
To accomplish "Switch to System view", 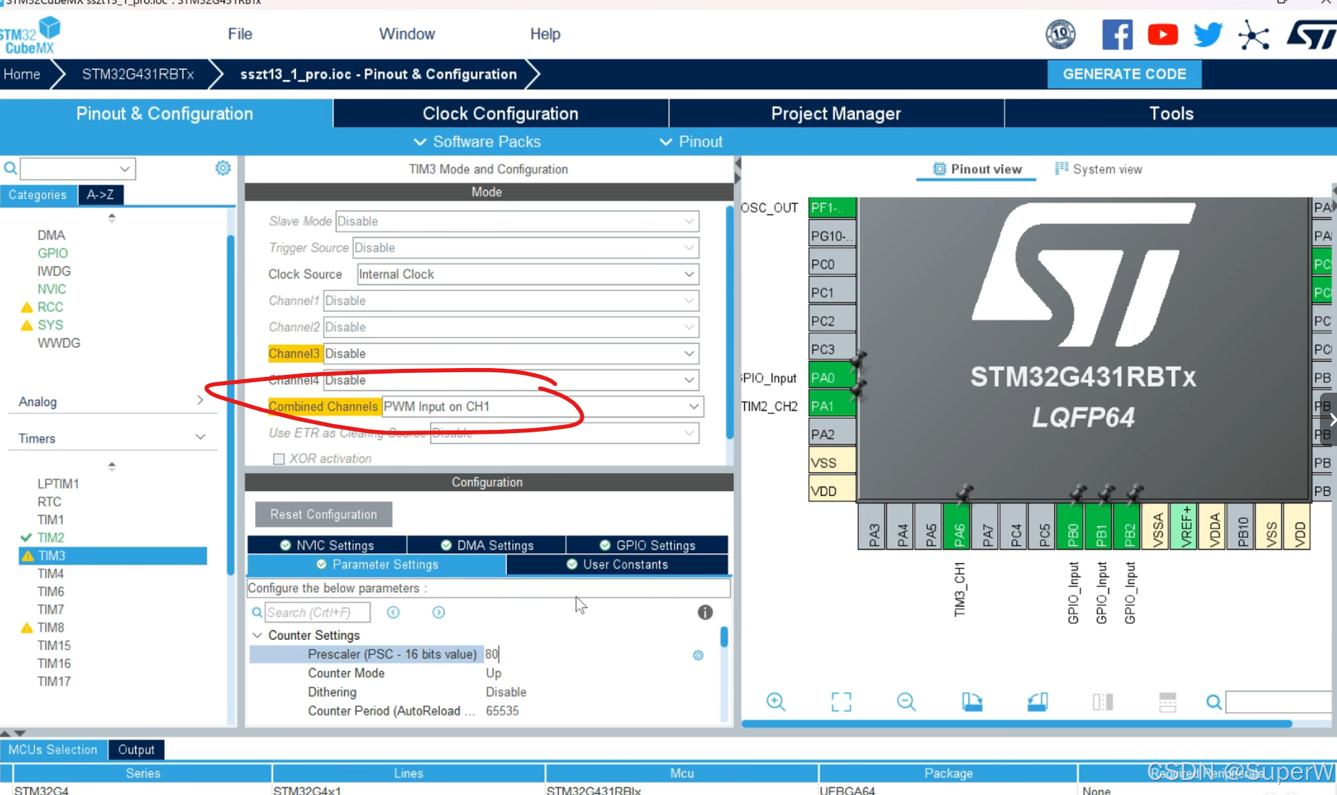I will [1099, 169].
